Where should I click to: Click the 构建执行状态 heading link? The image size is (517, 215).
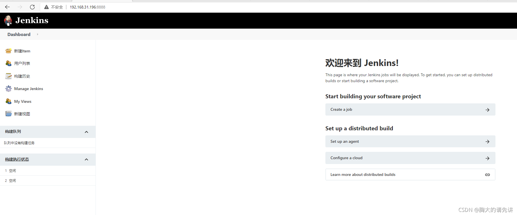tap(17, 159)
